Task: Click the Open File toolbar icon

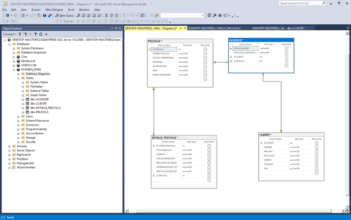Action: pyautogui.click(x=39, y=15)
